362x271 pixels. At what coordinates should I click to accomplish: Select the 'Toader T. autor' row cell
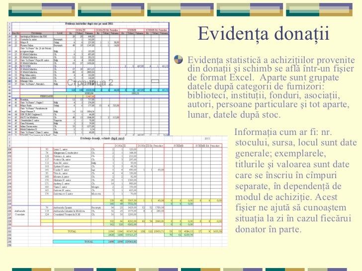click(x=72, y=170)
